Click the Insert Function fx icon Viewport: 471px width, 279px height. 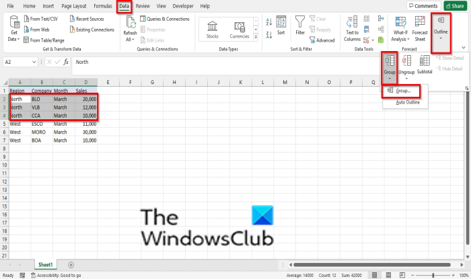click(x=66, y=62)
